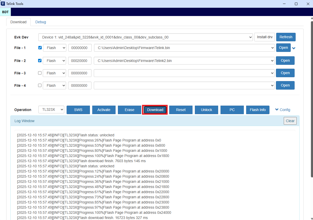Screen dimensions: 313x220
Task: Activate the connected TL323X device
Action: (104, 110)
